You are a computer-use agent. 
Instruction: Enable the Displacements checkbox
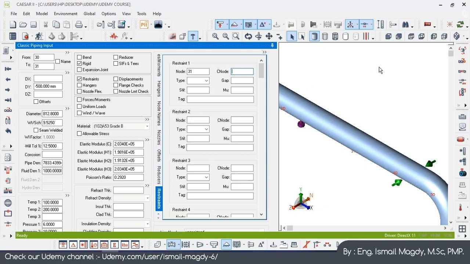[x=116, y=79]
